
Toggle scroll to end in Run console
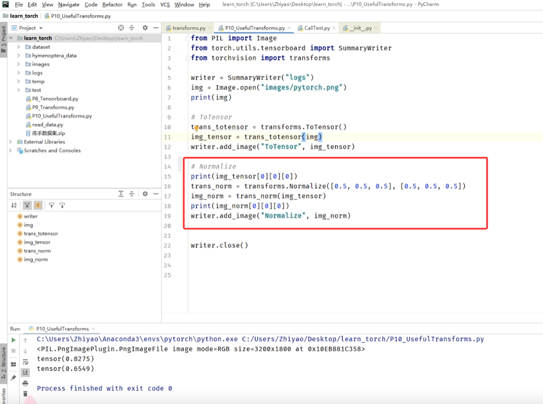tap(25, 372)
